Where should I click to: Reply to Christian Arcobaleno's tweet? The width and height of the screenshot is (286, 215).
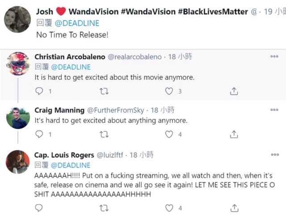[x=39, y=91]
